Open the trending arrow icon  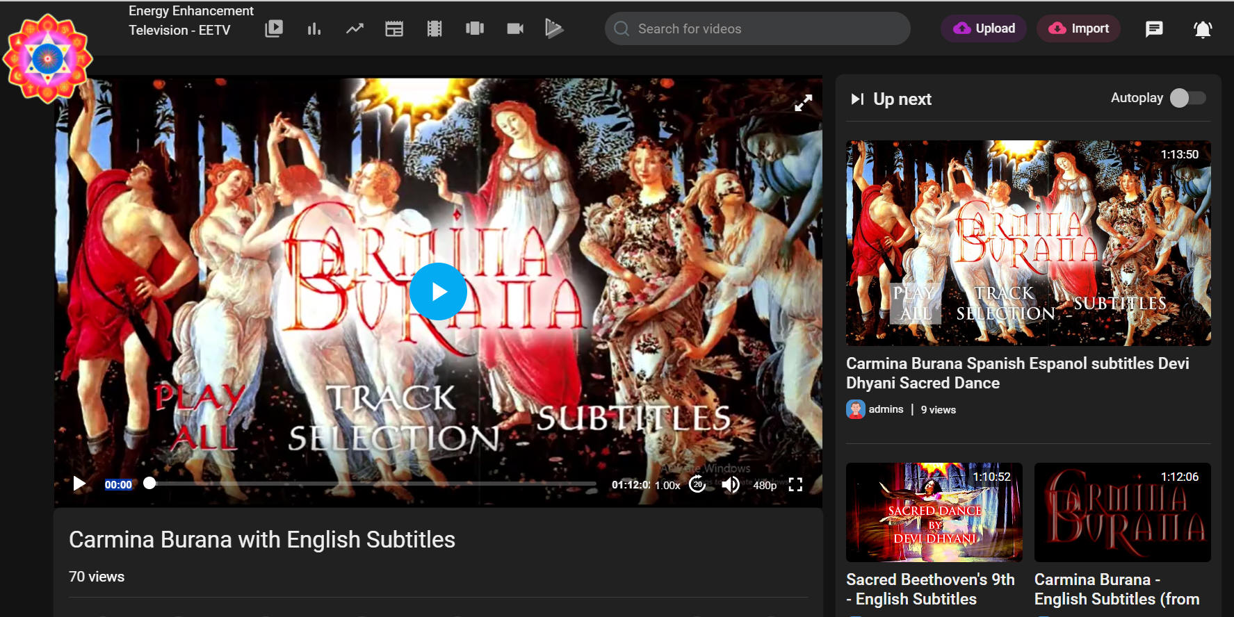[355, 28]
